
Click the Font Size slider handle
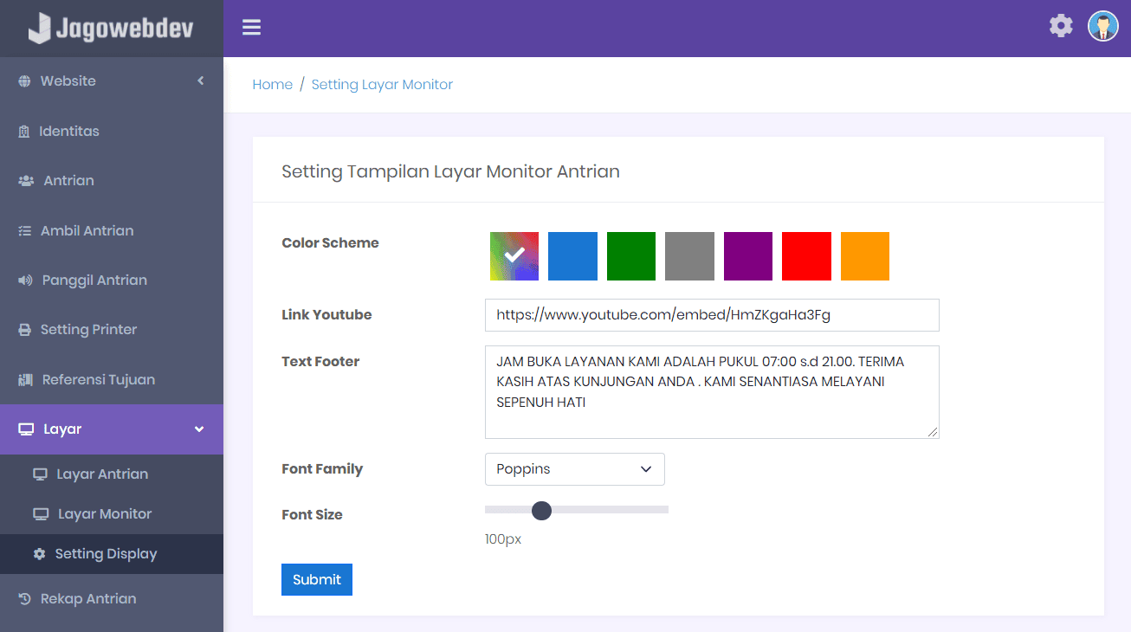tap(541, 511)
